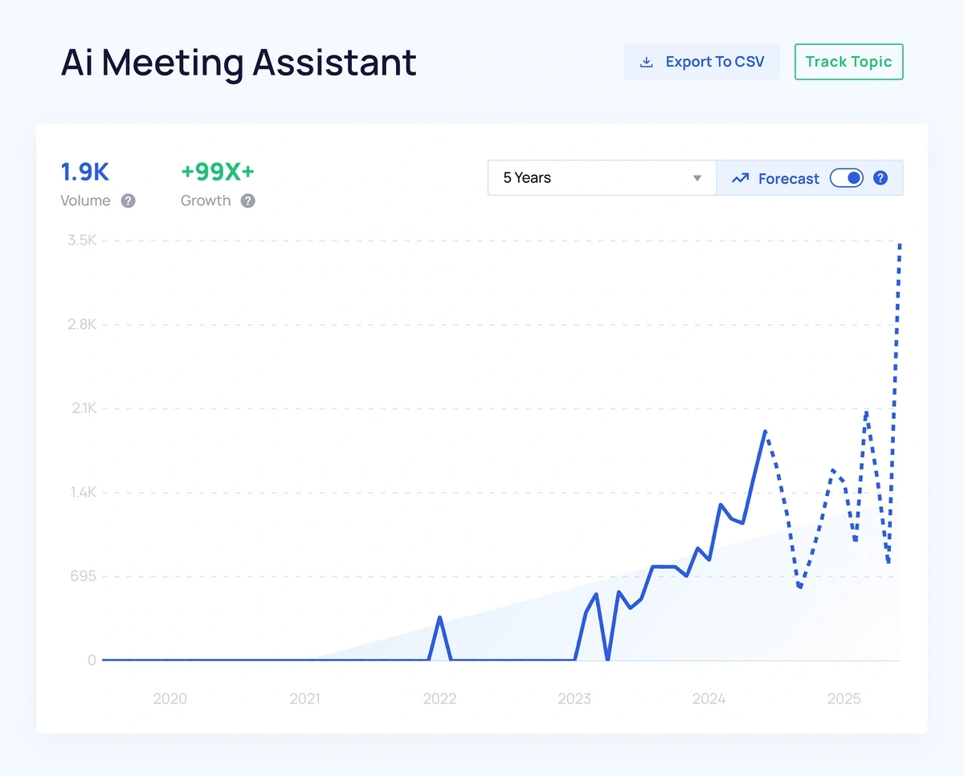964x776 pixels.
Task: Click the 2.8K y-axis label
Action: pos(82,324)
